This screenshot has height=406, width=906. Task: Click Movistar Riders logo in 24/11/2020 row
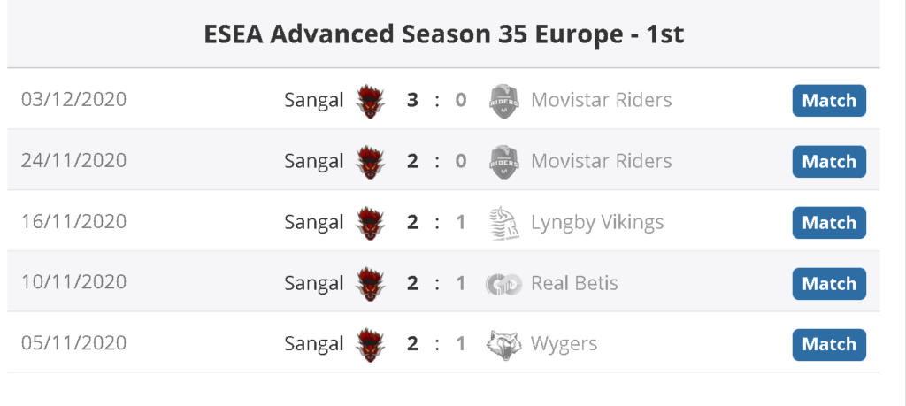coord(503,162)
